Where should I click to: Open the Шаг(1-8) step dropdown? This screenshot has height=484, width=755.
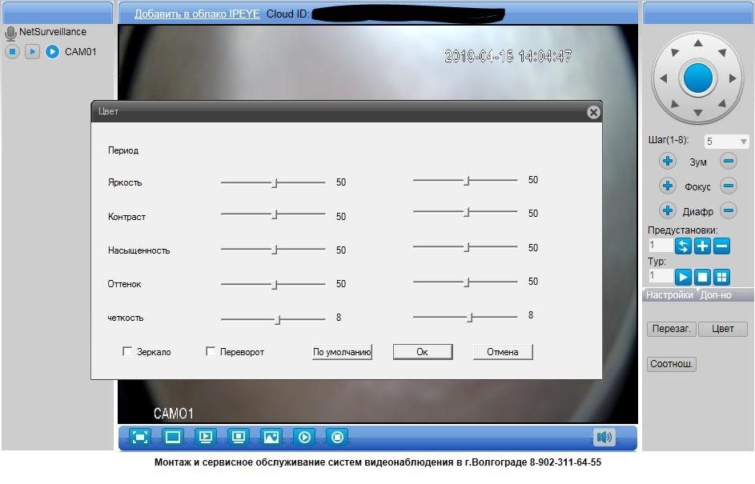click(725, 142)
